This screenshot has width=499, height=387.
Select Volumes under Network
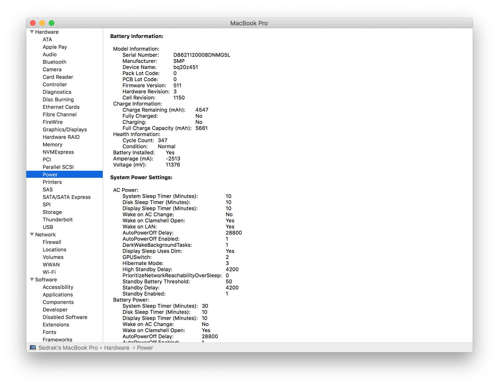[x=53, y=257]
